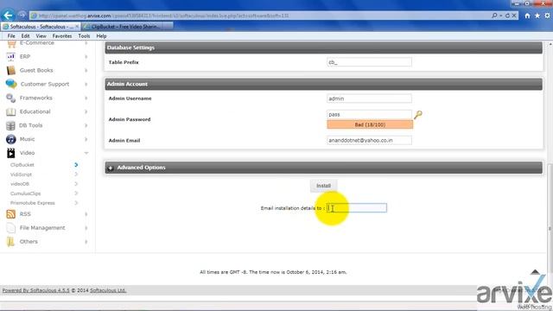Expand the Guest Books category arrow
Screen dimensions: 553x311
coord(86,70)
